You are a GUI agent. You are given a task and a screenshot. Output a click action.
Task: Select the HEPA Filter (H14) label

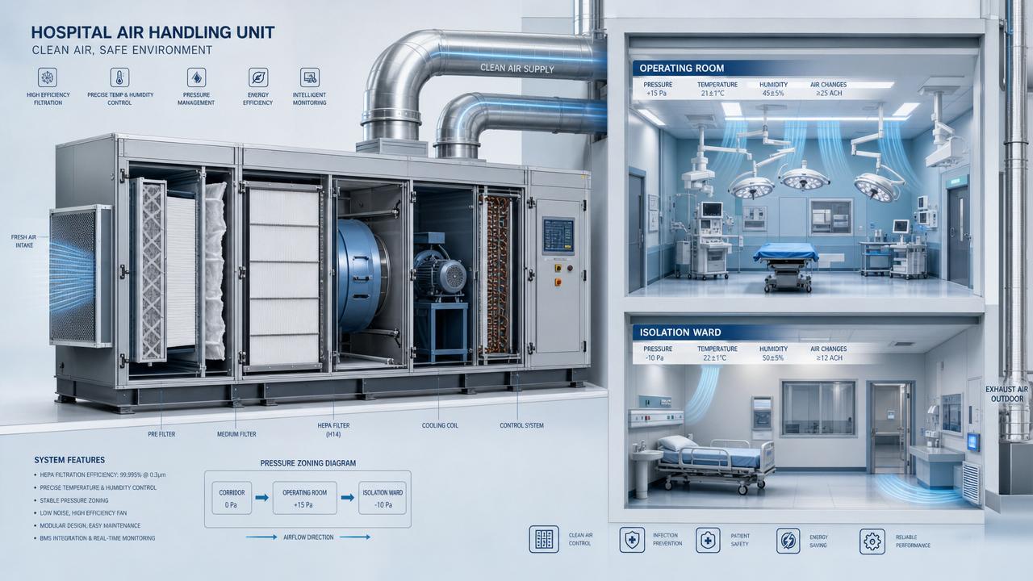(x=333, y=429)
